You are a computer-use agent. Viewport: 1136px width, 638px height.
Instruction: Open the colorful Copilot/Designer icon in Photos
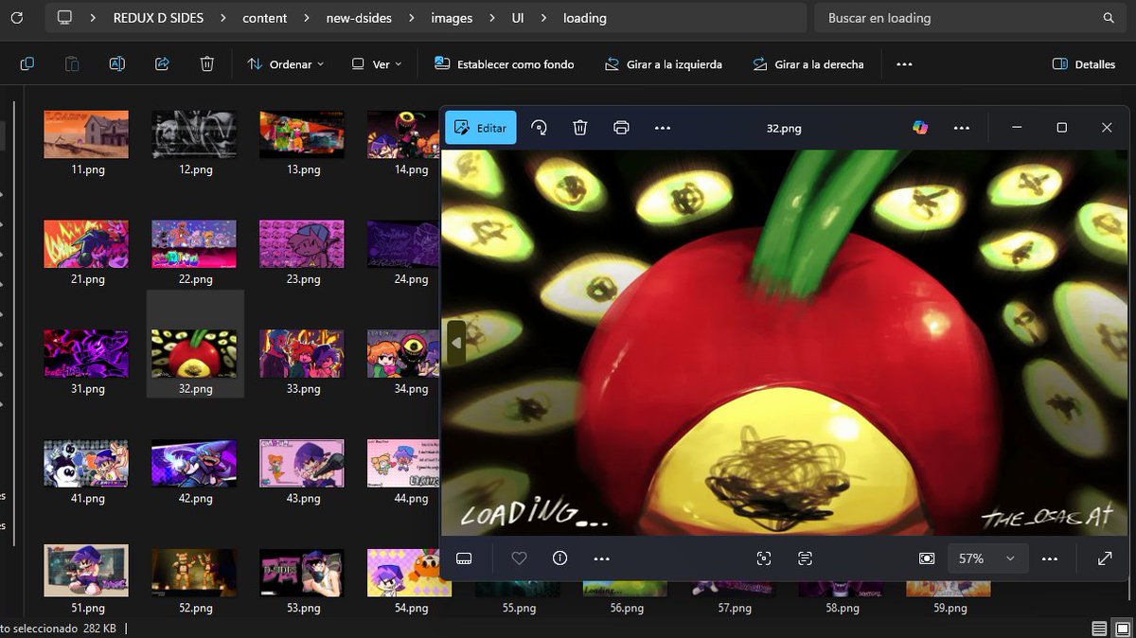click(x=920, y=128)
